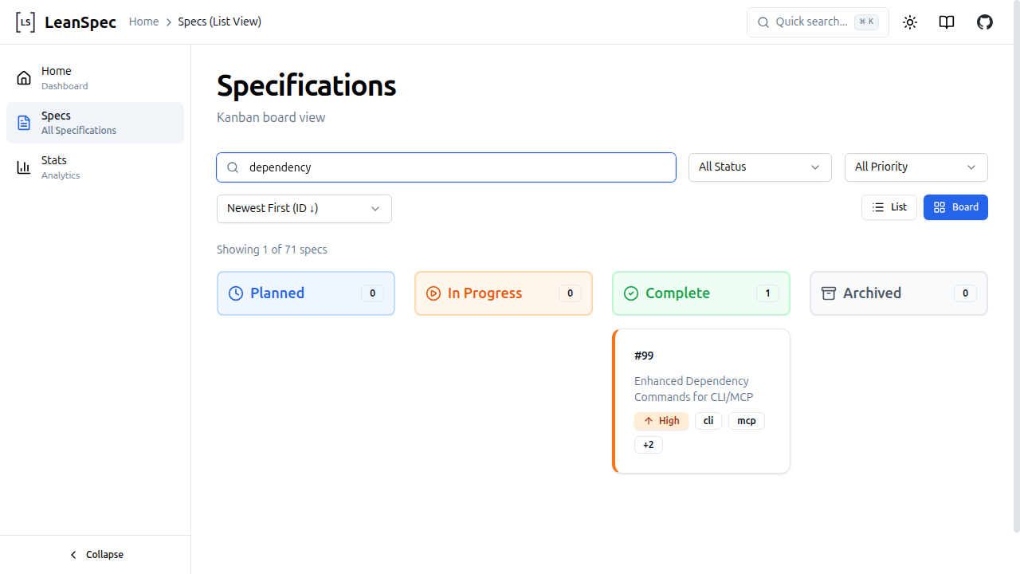The width and height of the screenshot is (1020, 574).
Task: Click the In Progress play icon
Action: coord(433,293)
